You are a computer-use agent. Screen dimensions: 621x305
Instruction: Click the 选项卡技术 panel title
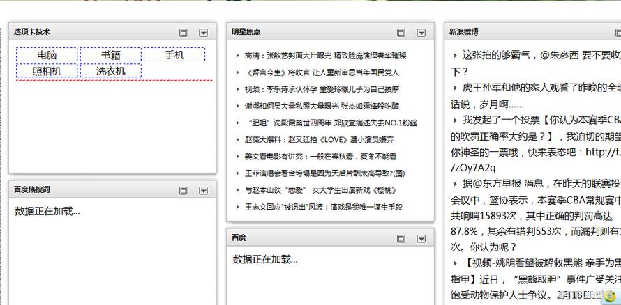point(31,31)
